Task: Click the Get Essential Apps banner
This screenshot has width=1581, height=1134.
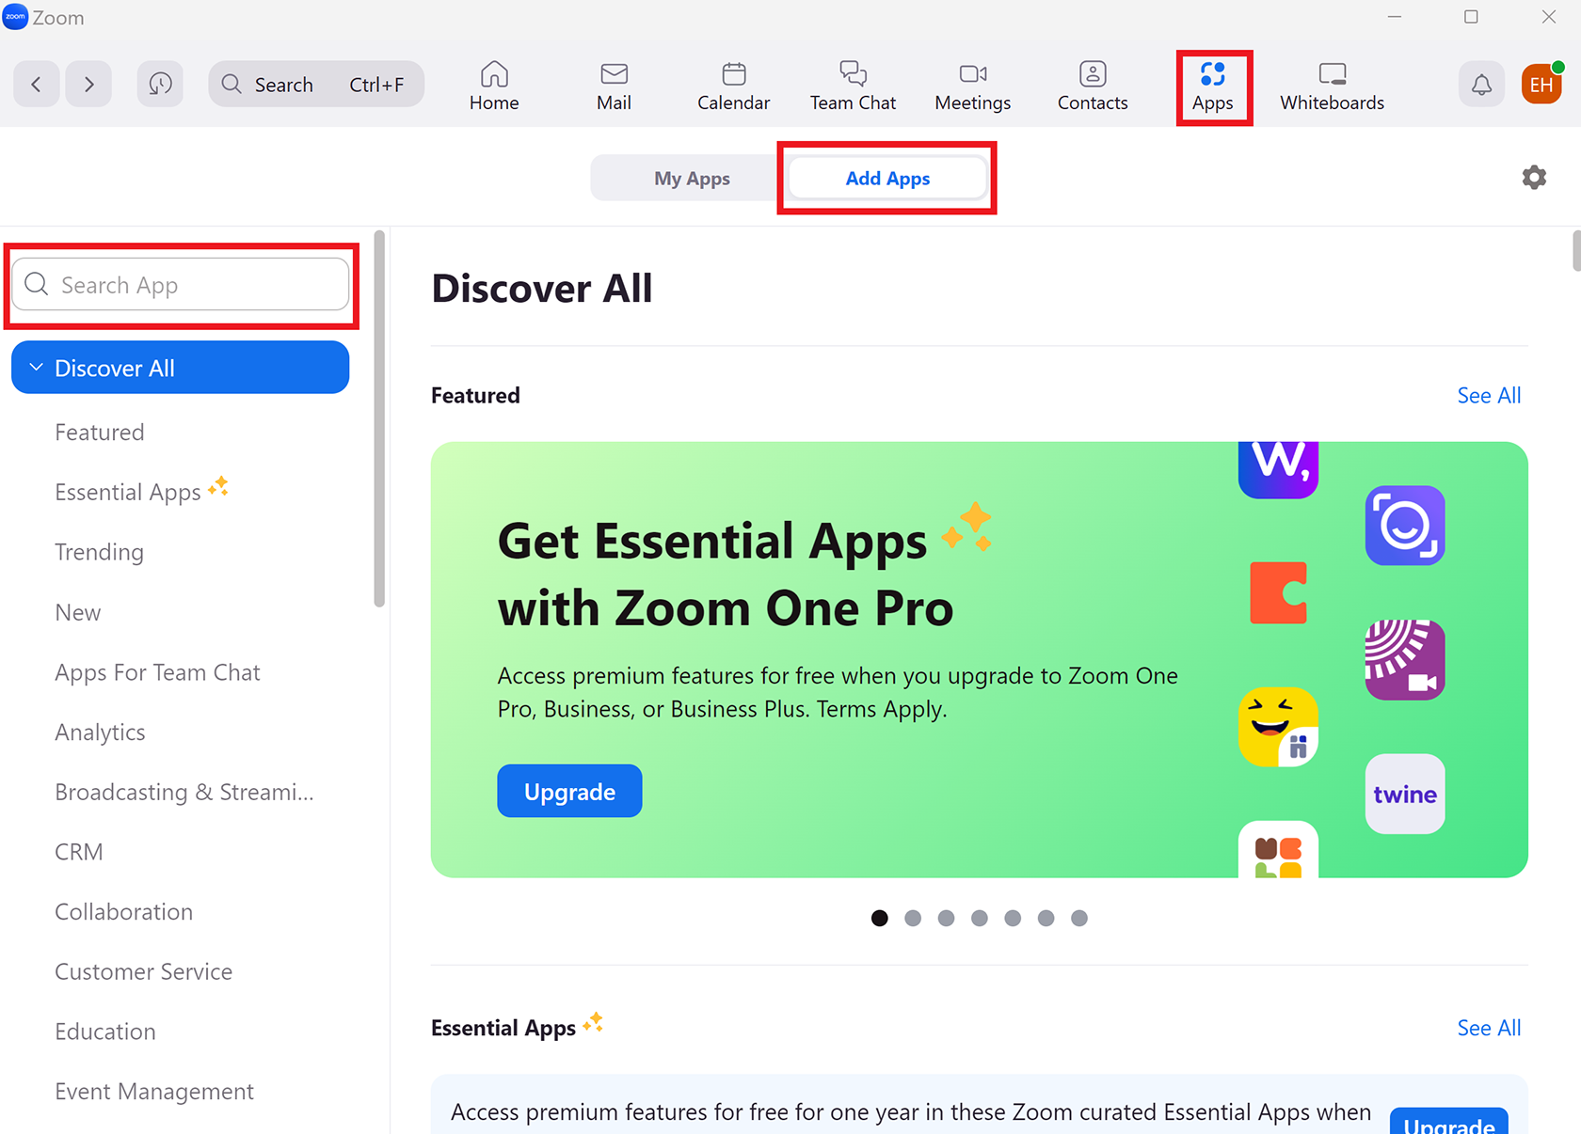Action: [x=979, y=660]
